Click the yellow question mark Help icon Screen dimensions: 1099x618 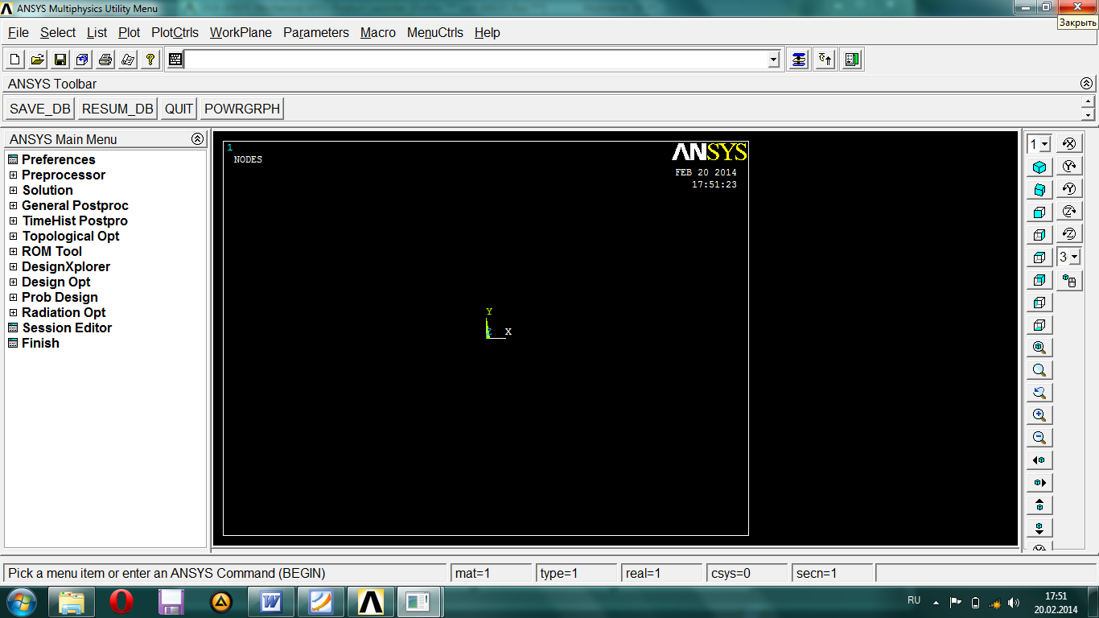click(150, 60)
